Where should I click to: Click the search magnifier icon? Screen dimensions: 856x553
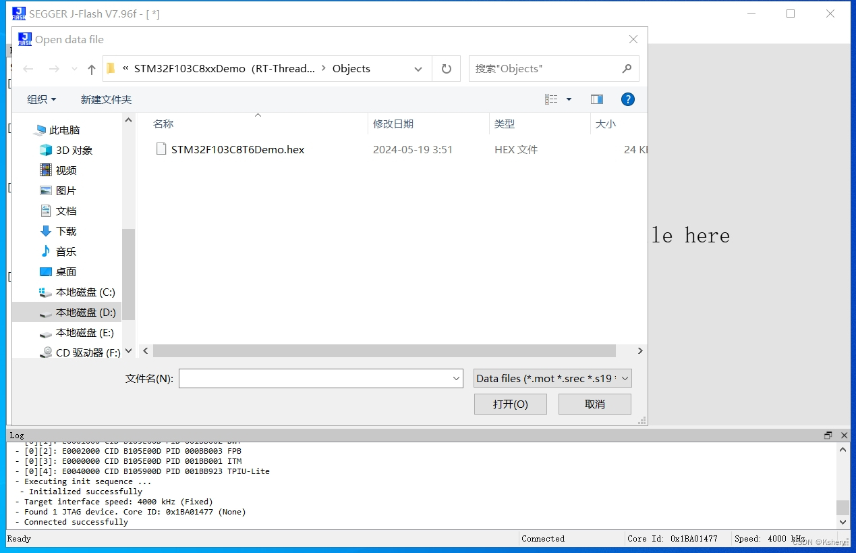click(x=627, y=68)
